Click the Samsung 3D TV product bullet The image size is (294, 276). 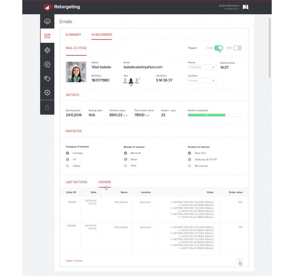[189, 160]
